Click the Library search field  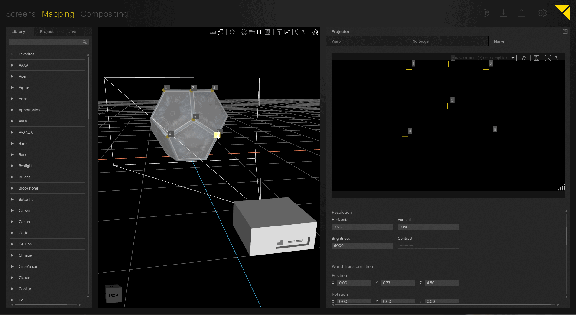[x=49, y=42]
